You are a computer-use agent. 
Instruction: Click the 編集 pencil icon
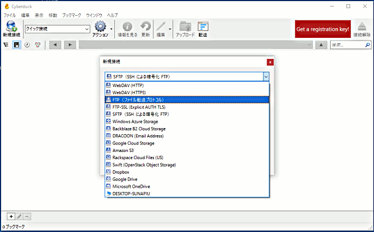[161, 26]
